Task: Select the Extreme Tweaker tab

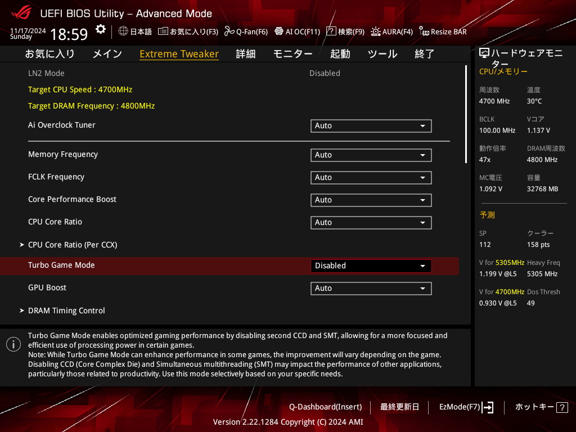Action: (x=179, y=54)
